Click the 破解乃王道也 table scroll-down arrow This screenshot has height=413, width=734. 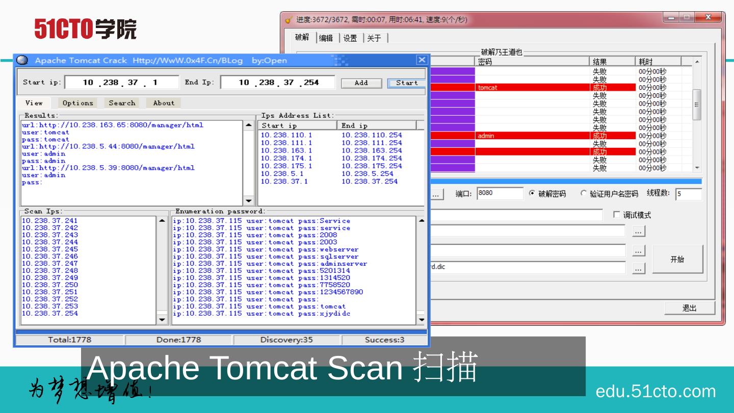click(x=697, y=168)
